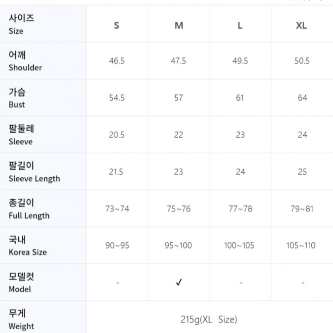Click the 79~81 full length value
This screenshot has height=333, width=333.
(x=301, y=209)
